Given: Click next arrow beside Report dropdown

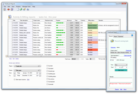Looking at the screenshot, I should pos(40,66).
